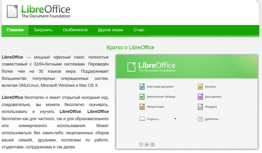Click the first small icon at splash bottom
Viewport: 262px width, 153px height.
point(141,144)
